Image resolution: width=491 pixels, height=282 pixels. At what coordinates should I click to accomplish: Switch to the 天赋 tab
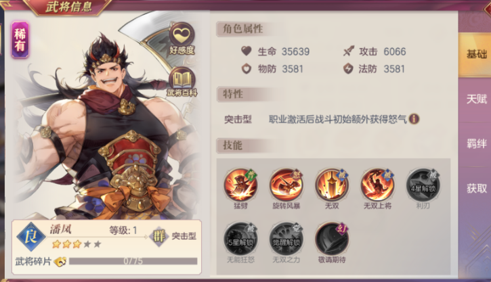[x=475, y=99]
